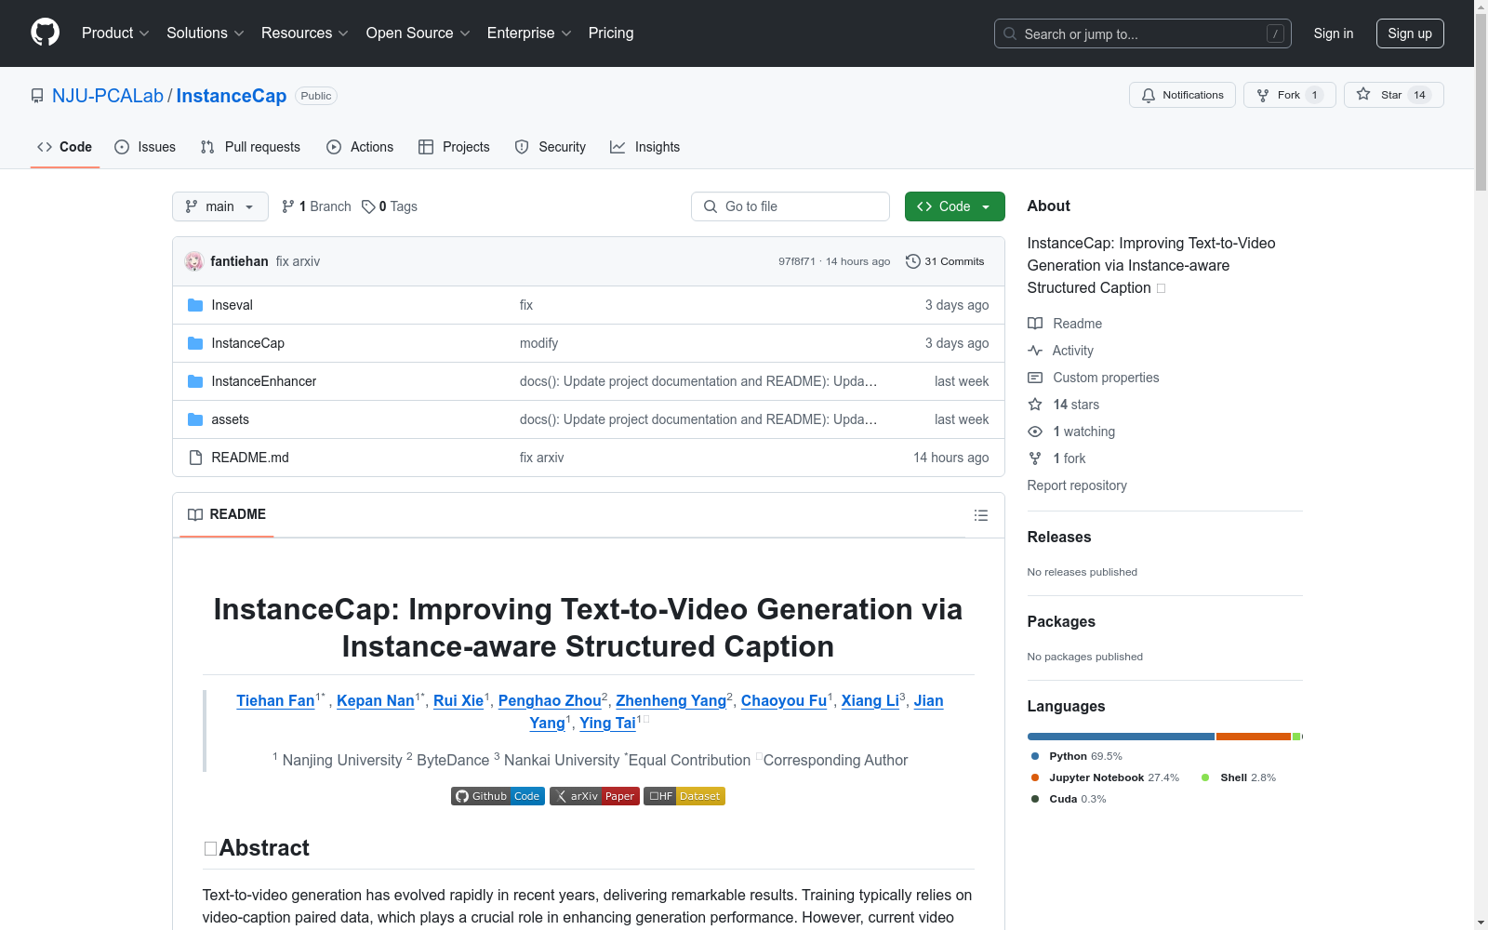
Task: Click the fantiehan avatar image
Action: coord(194,261)
